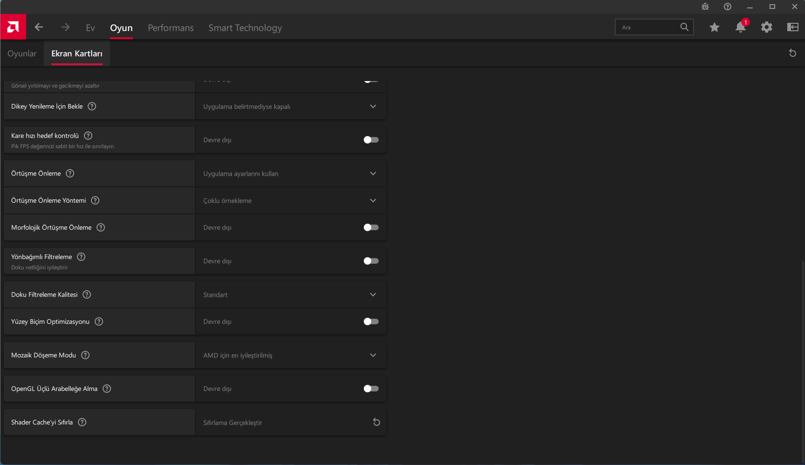
Task: Go back with the left arrow icon
Action: 39,27
